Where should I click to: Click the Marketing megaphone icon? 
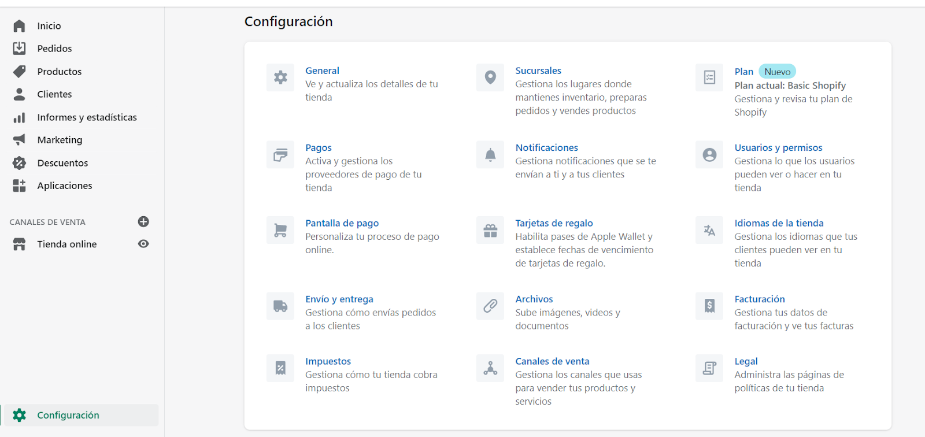point(19,140)
